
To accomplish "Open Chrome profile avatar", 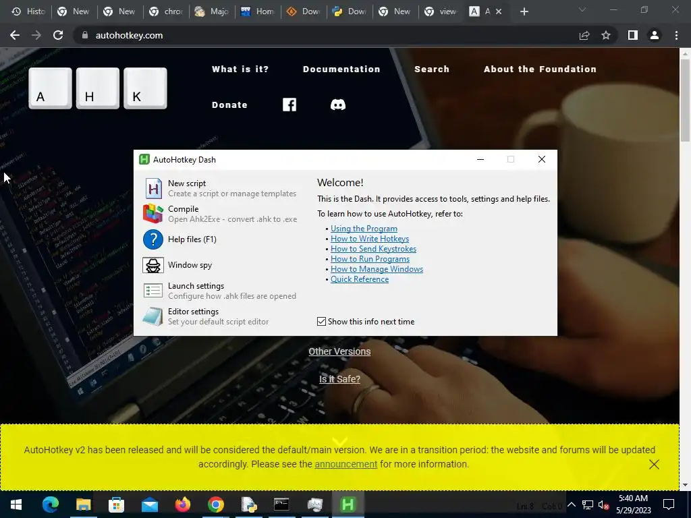I will (x=655, y=35).
